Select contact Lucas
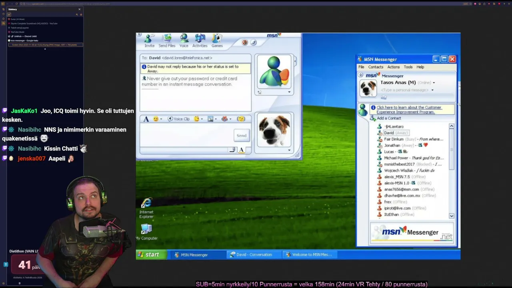The image size is (512, 288). [x=392, y=152]
